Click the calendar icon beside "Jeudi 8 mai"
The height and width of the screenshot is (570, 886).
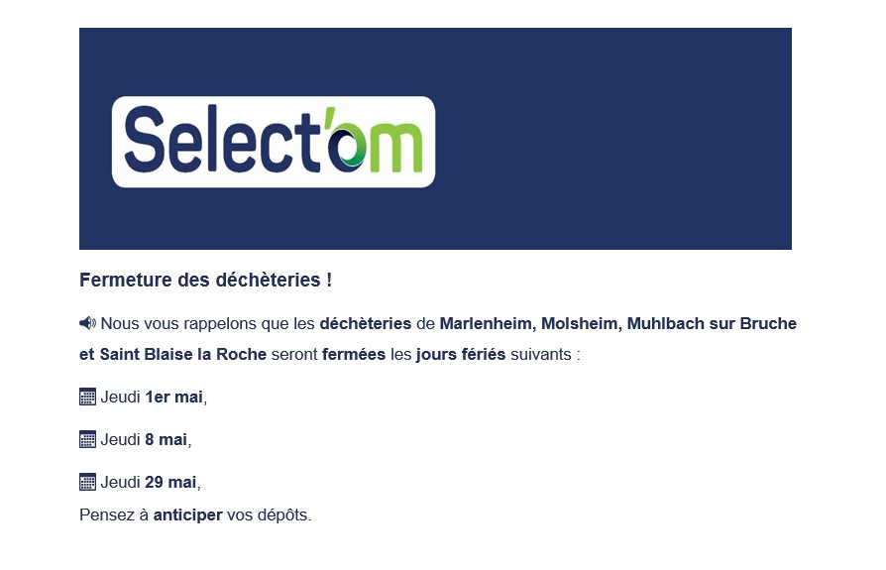[x=87, y=439]
